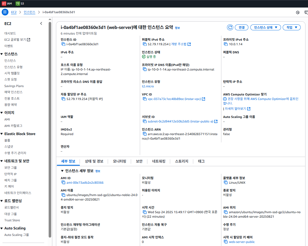Open the t2.micro instance type link
The image size is (308, 246).
[148, 86]
